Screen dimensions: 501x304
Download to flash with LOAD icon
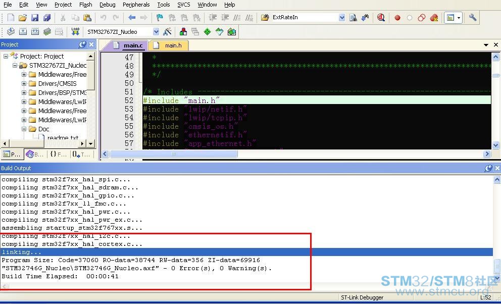click(75, 32)
